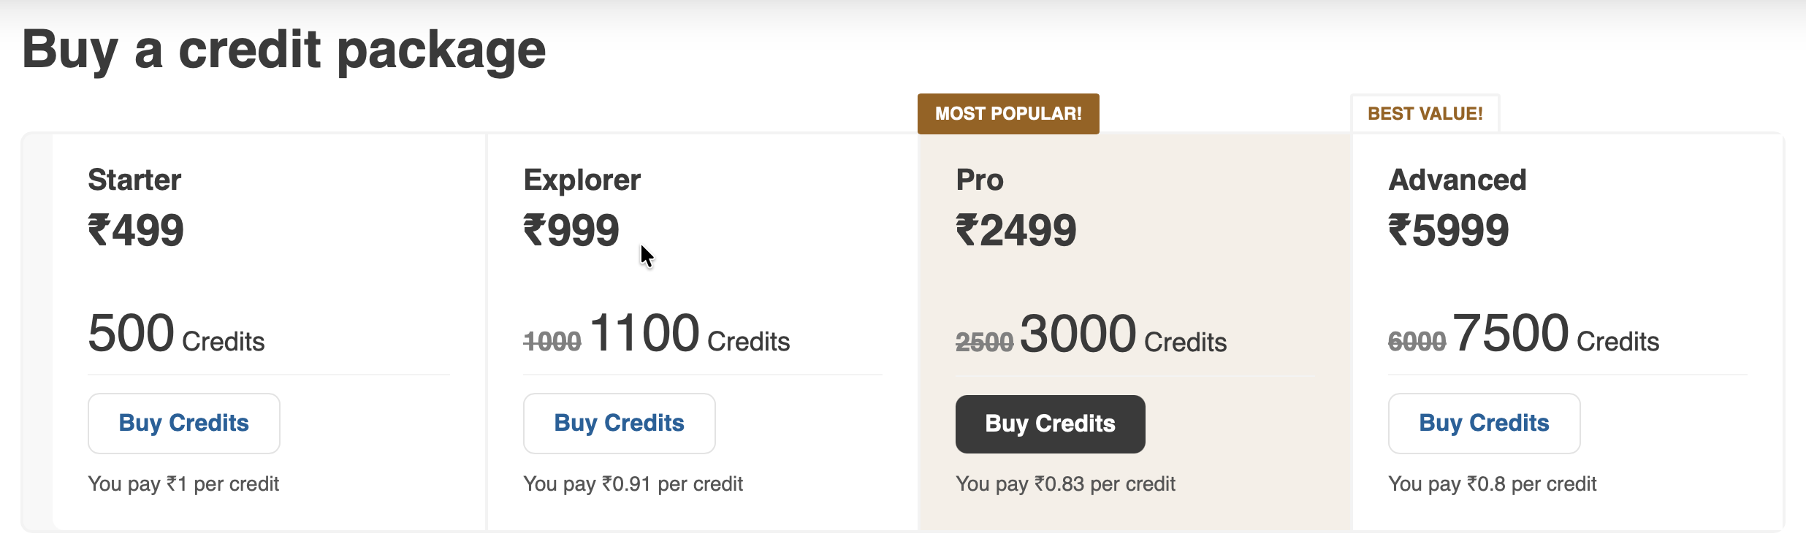Click the ₹999 price

coord(571,231)
